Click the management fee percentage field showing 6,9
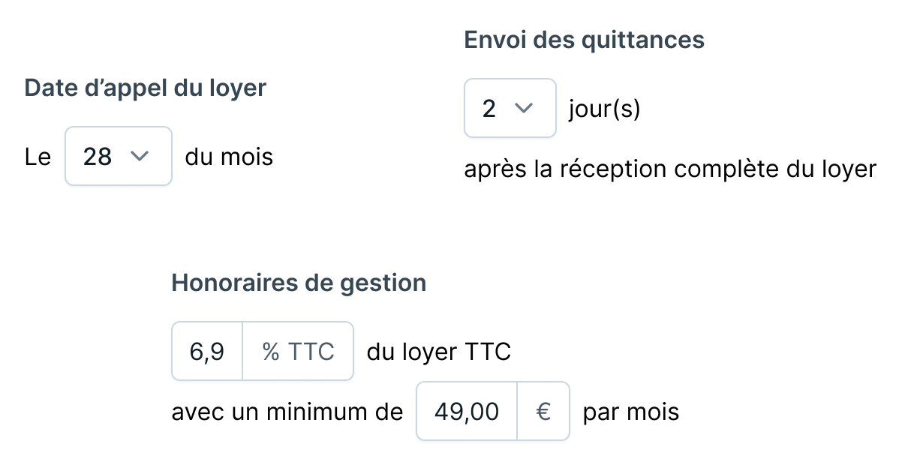Screen dimensions: 920x465 coord(206,351)
